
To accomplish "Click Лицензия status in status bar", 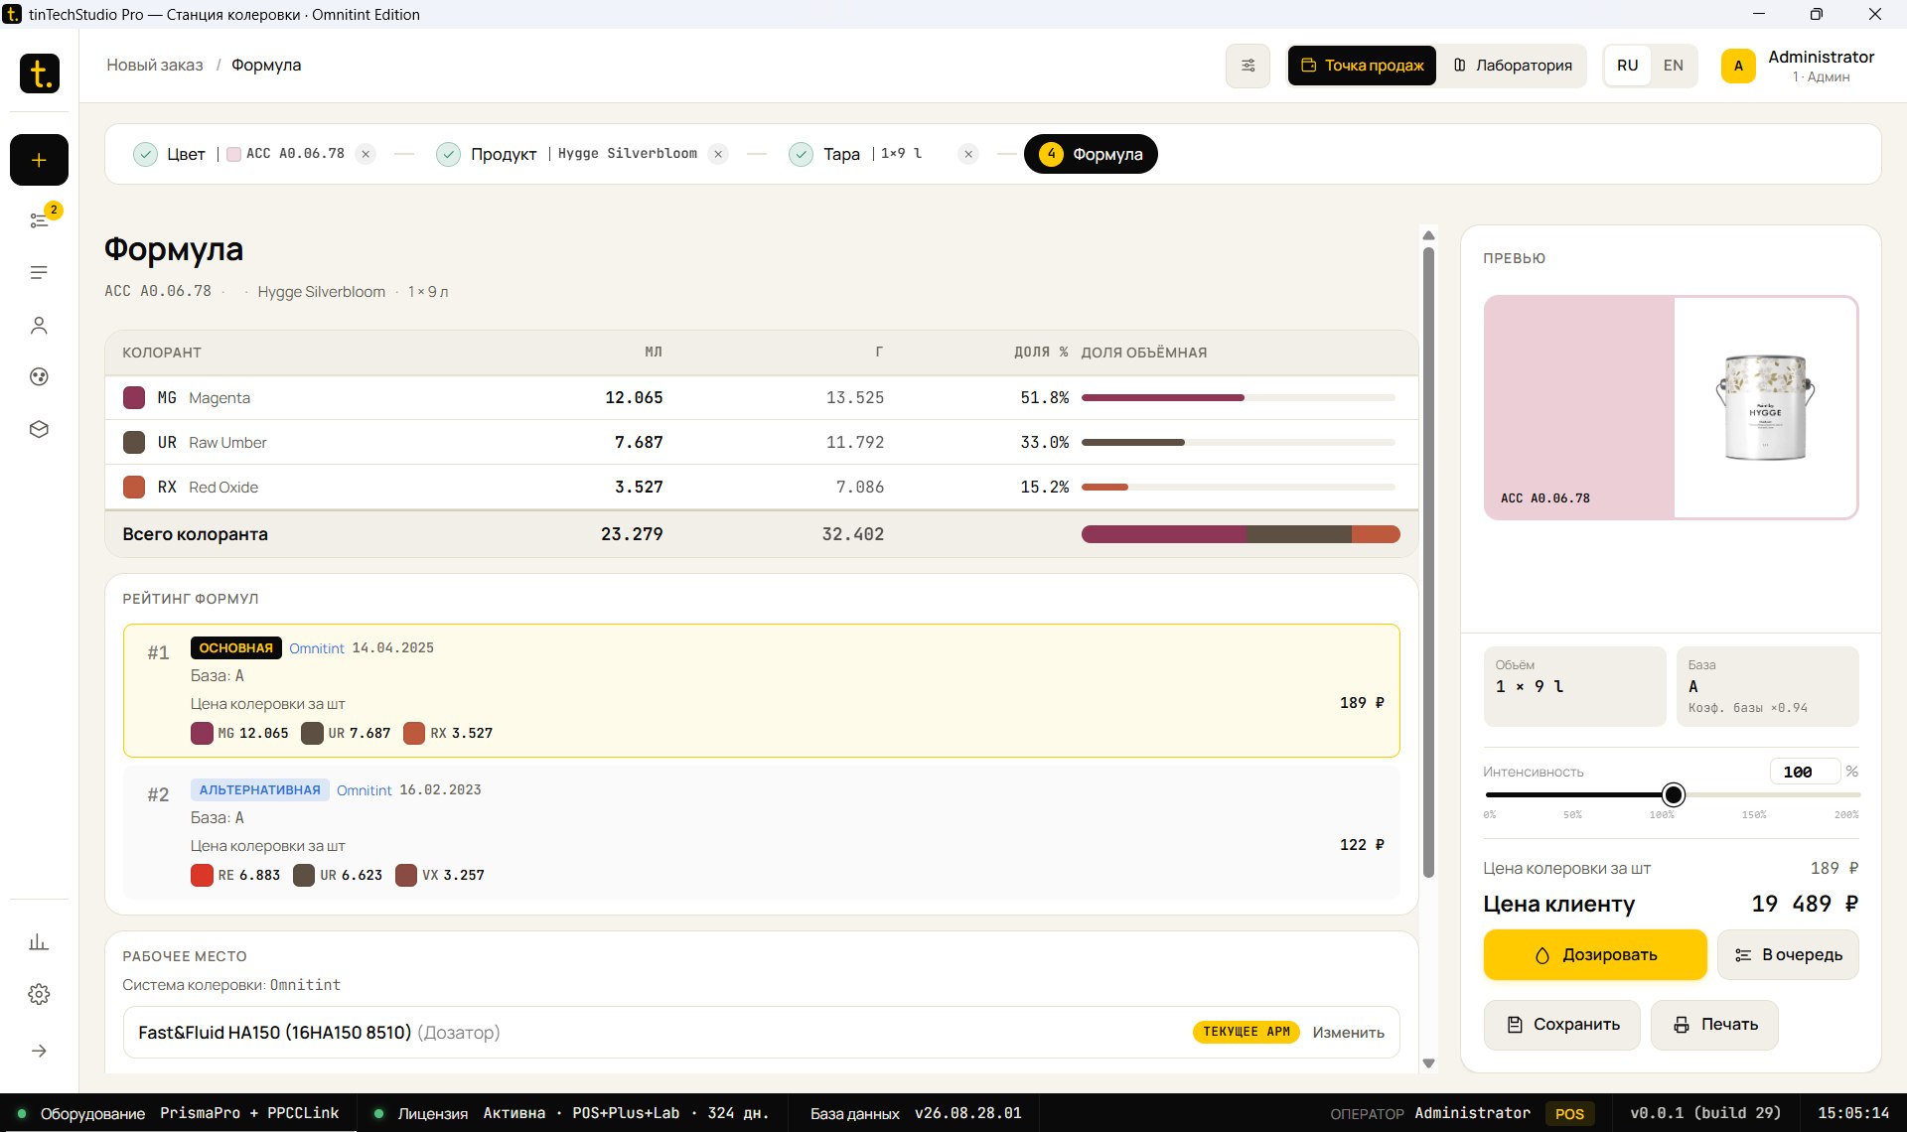I will point(573,1114).
